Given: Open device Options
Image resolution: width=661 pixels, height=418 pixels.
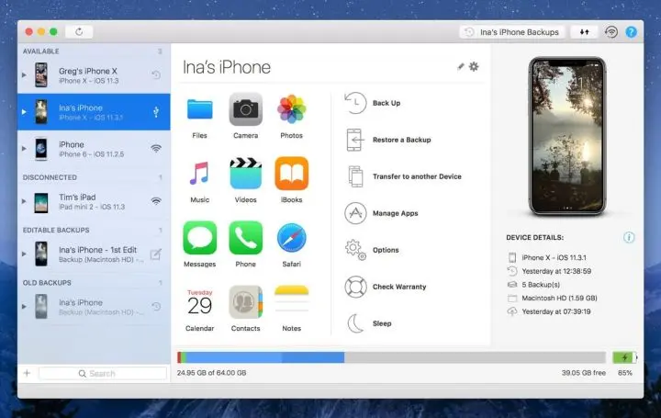Looking at the screenshot, I should click(x=372, y=250).
